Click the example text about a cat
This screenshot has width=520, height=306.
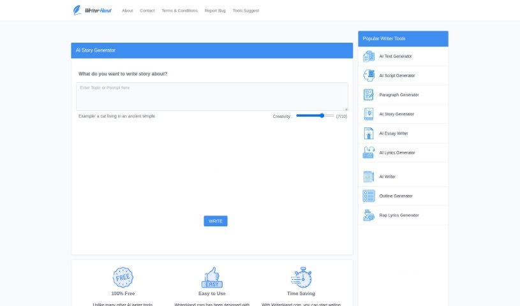coord(117,116)
